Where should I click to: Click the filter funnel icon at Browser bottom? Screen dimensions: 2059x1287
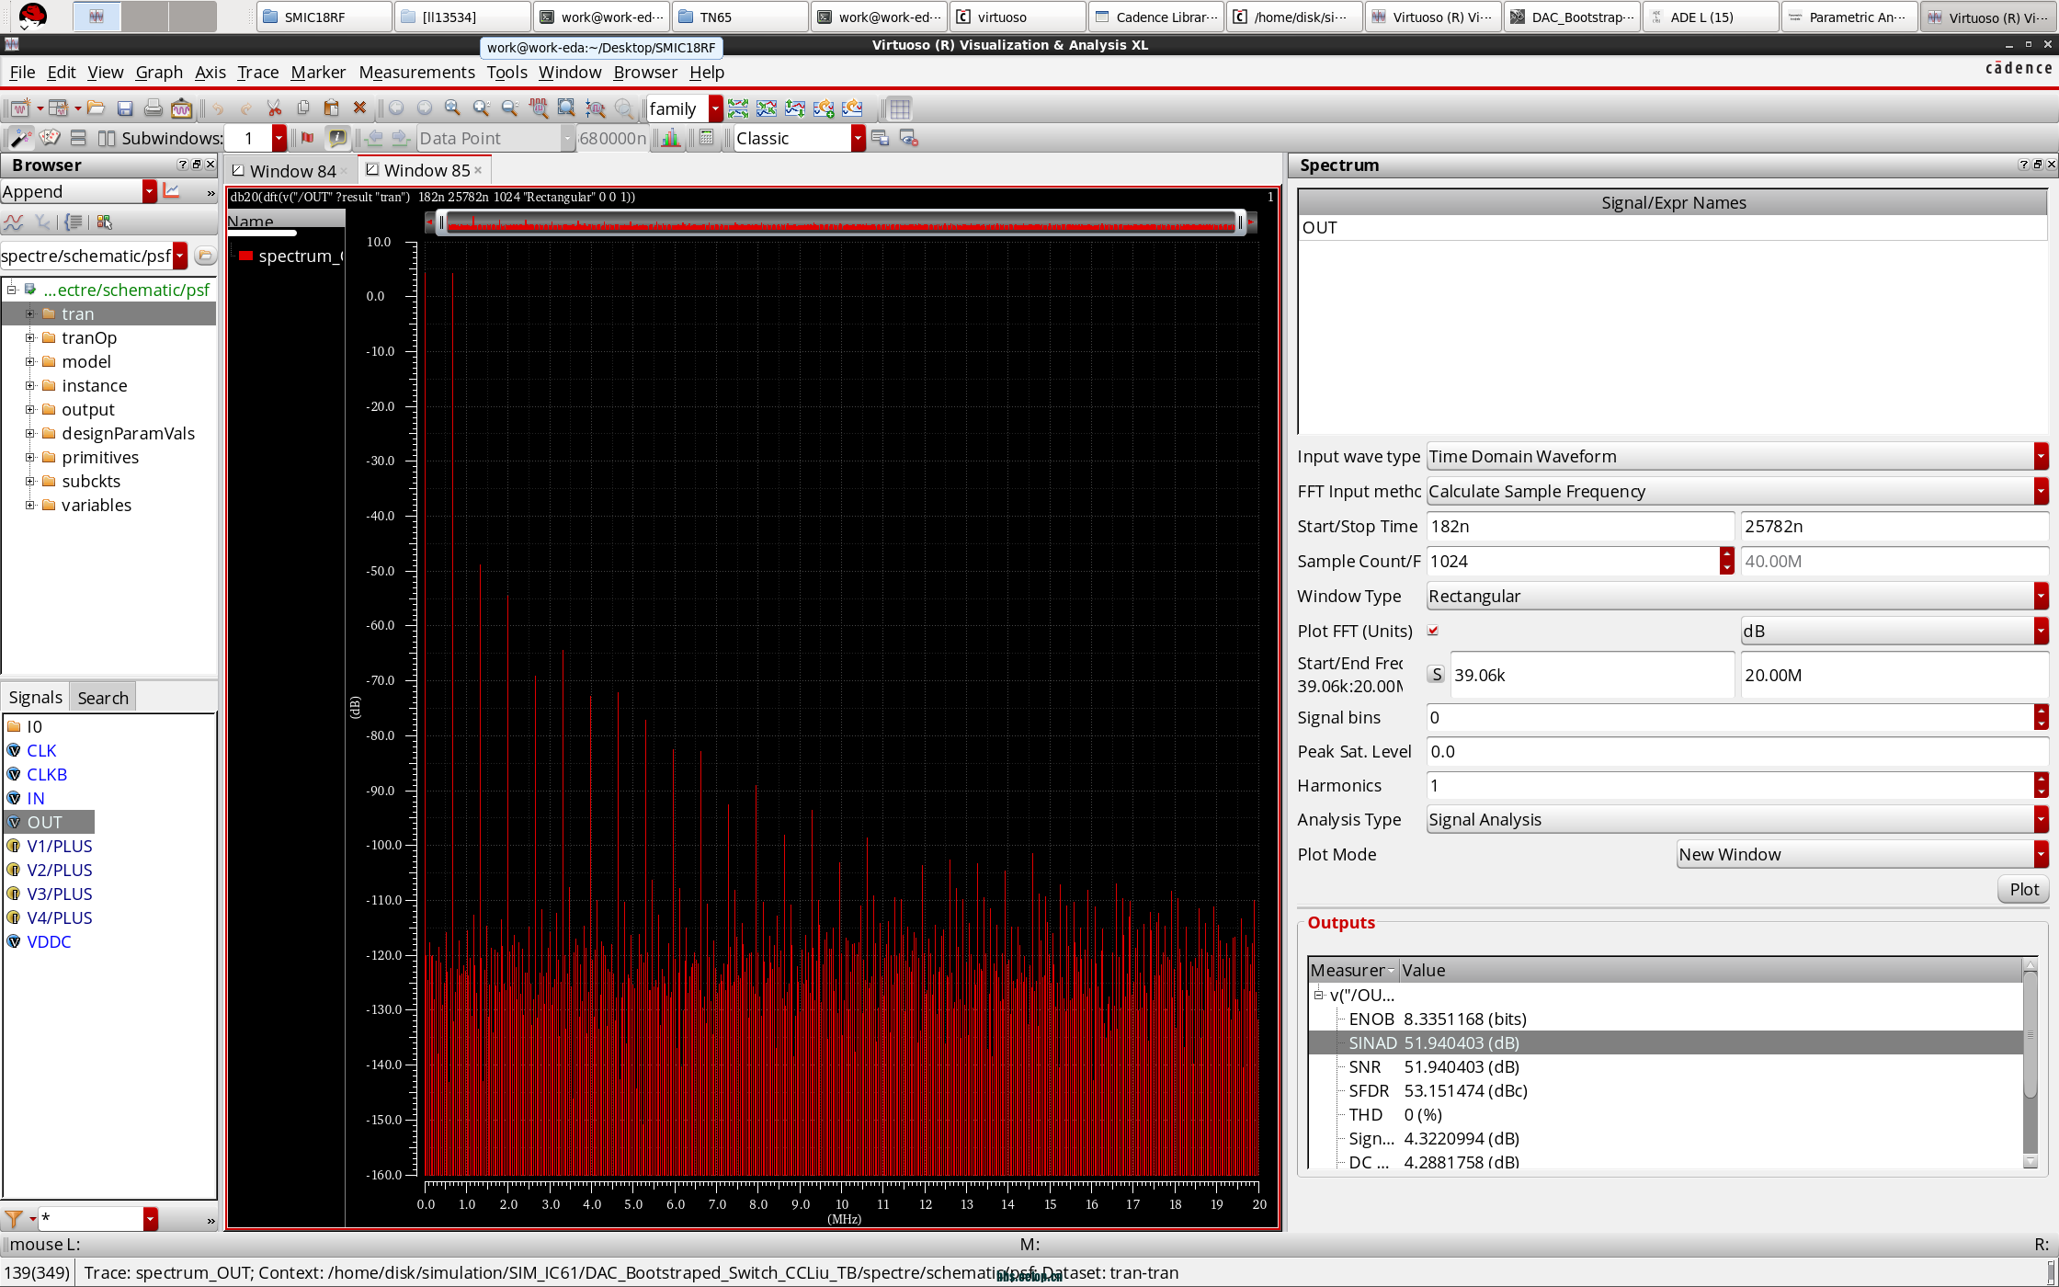13,1219
